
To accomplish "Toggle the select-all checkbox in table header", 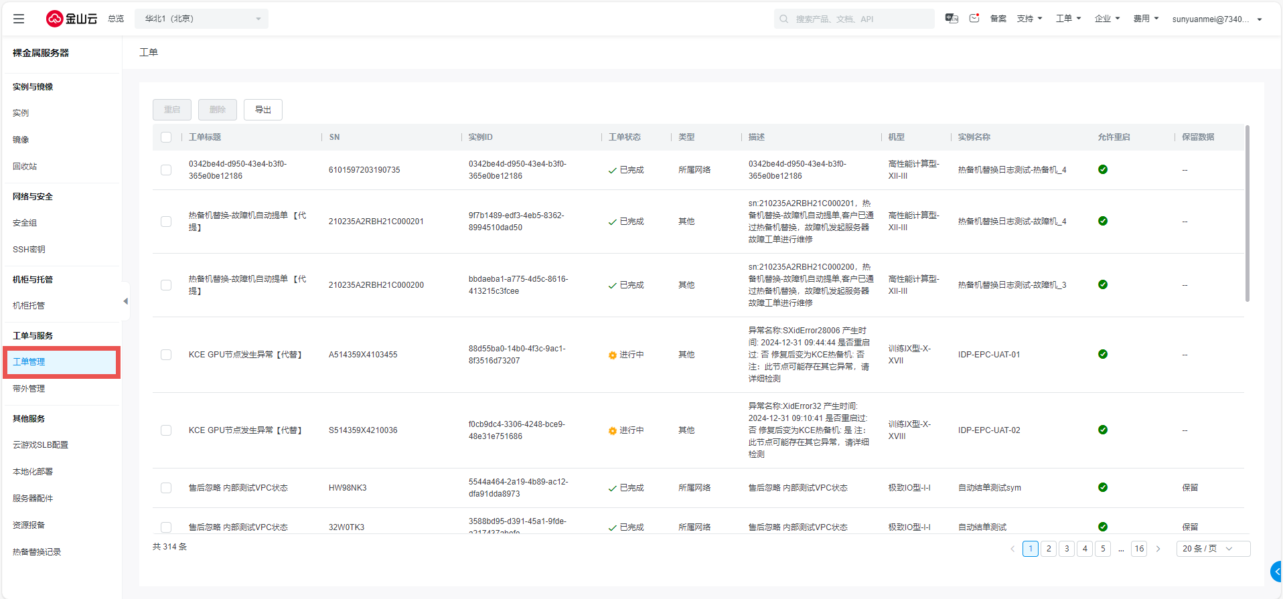I will click(166, 137).
